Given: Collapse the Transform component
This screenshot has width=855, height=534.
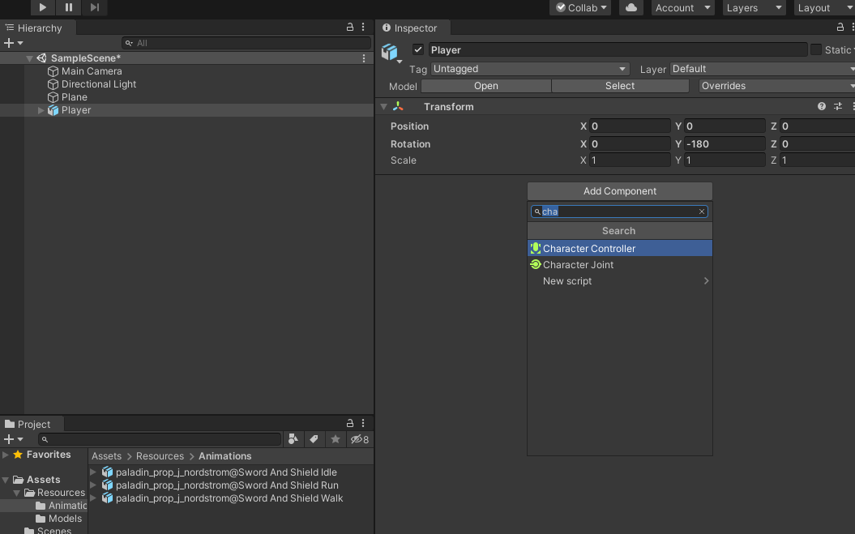Looking at the screenshot, I should pyautogui.click(x=384, y=107).
